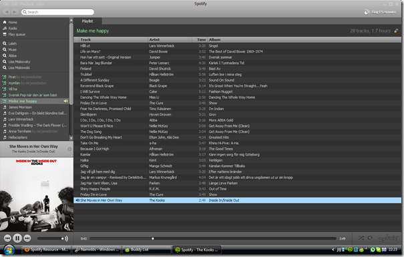Open the James Morrison playlist
The height and width of the screenshot is (257, 404).
pos(20,107)
